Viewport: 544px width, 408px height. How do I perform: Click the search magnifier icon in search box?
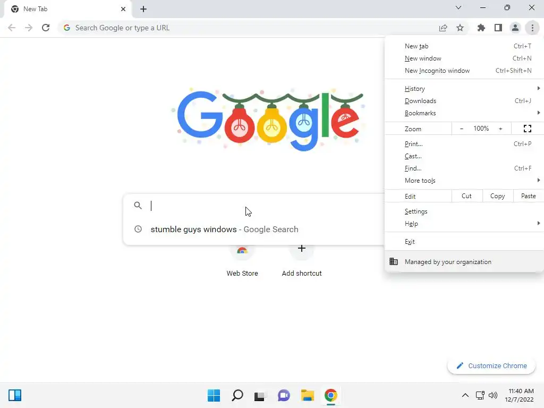pos(138,206)
